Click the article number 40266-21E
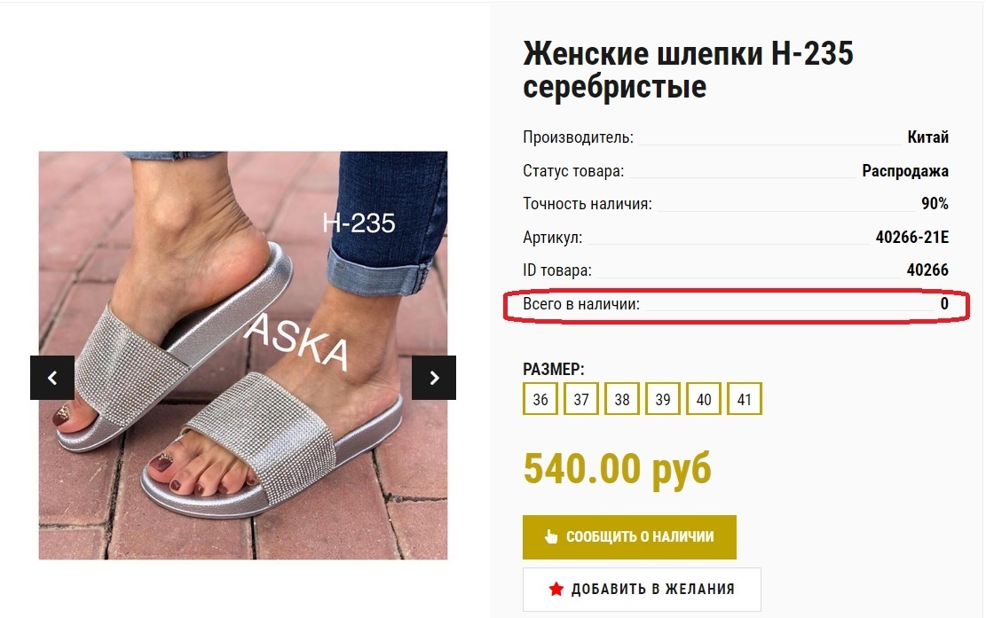The width and height of the screenshot is (986, 618). [x=911, y=237]
